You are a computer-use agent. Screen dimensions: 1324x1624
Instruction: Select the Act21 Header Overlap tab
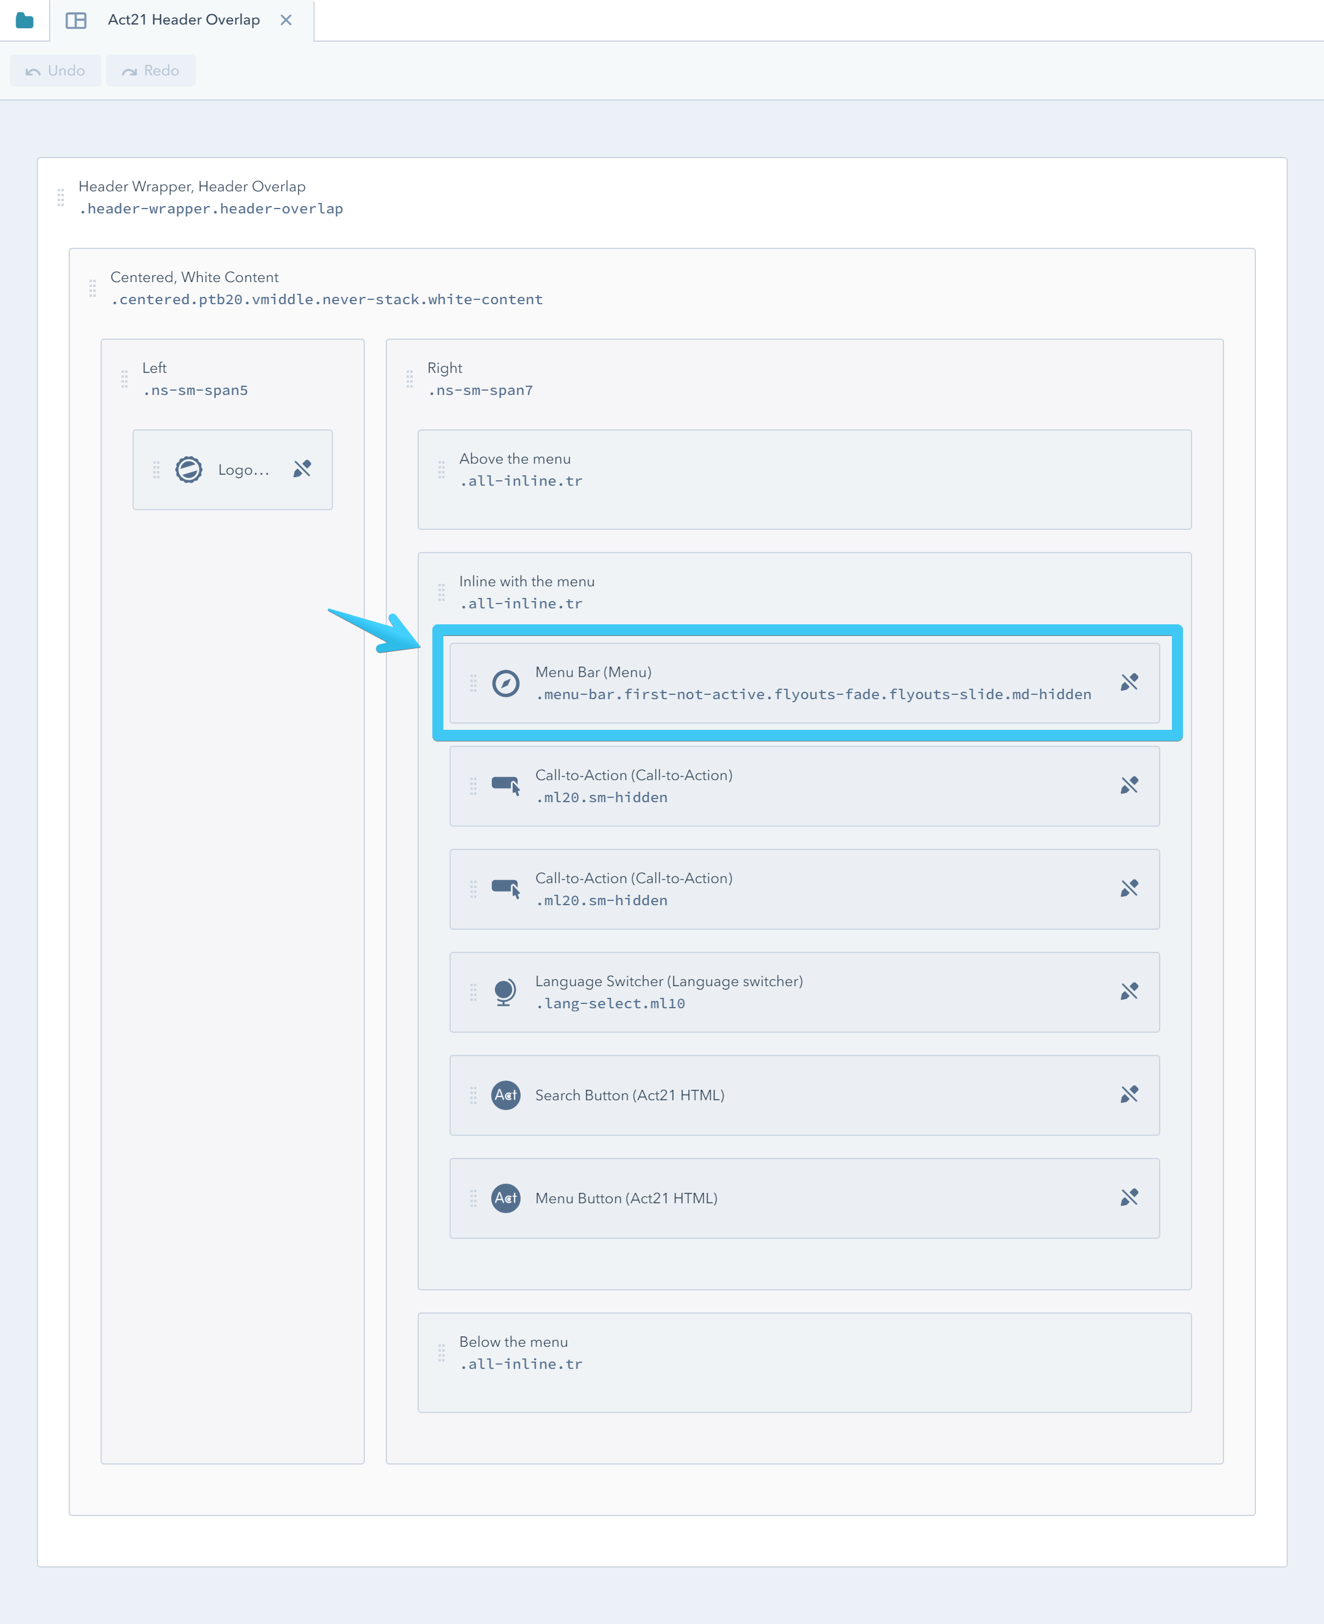pyautogui.click(x=183, y=20)
